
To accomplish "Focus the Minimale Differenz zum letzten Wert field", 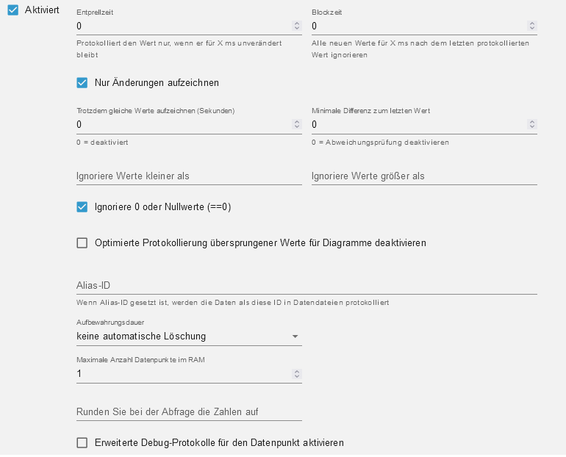I will 419,124.
